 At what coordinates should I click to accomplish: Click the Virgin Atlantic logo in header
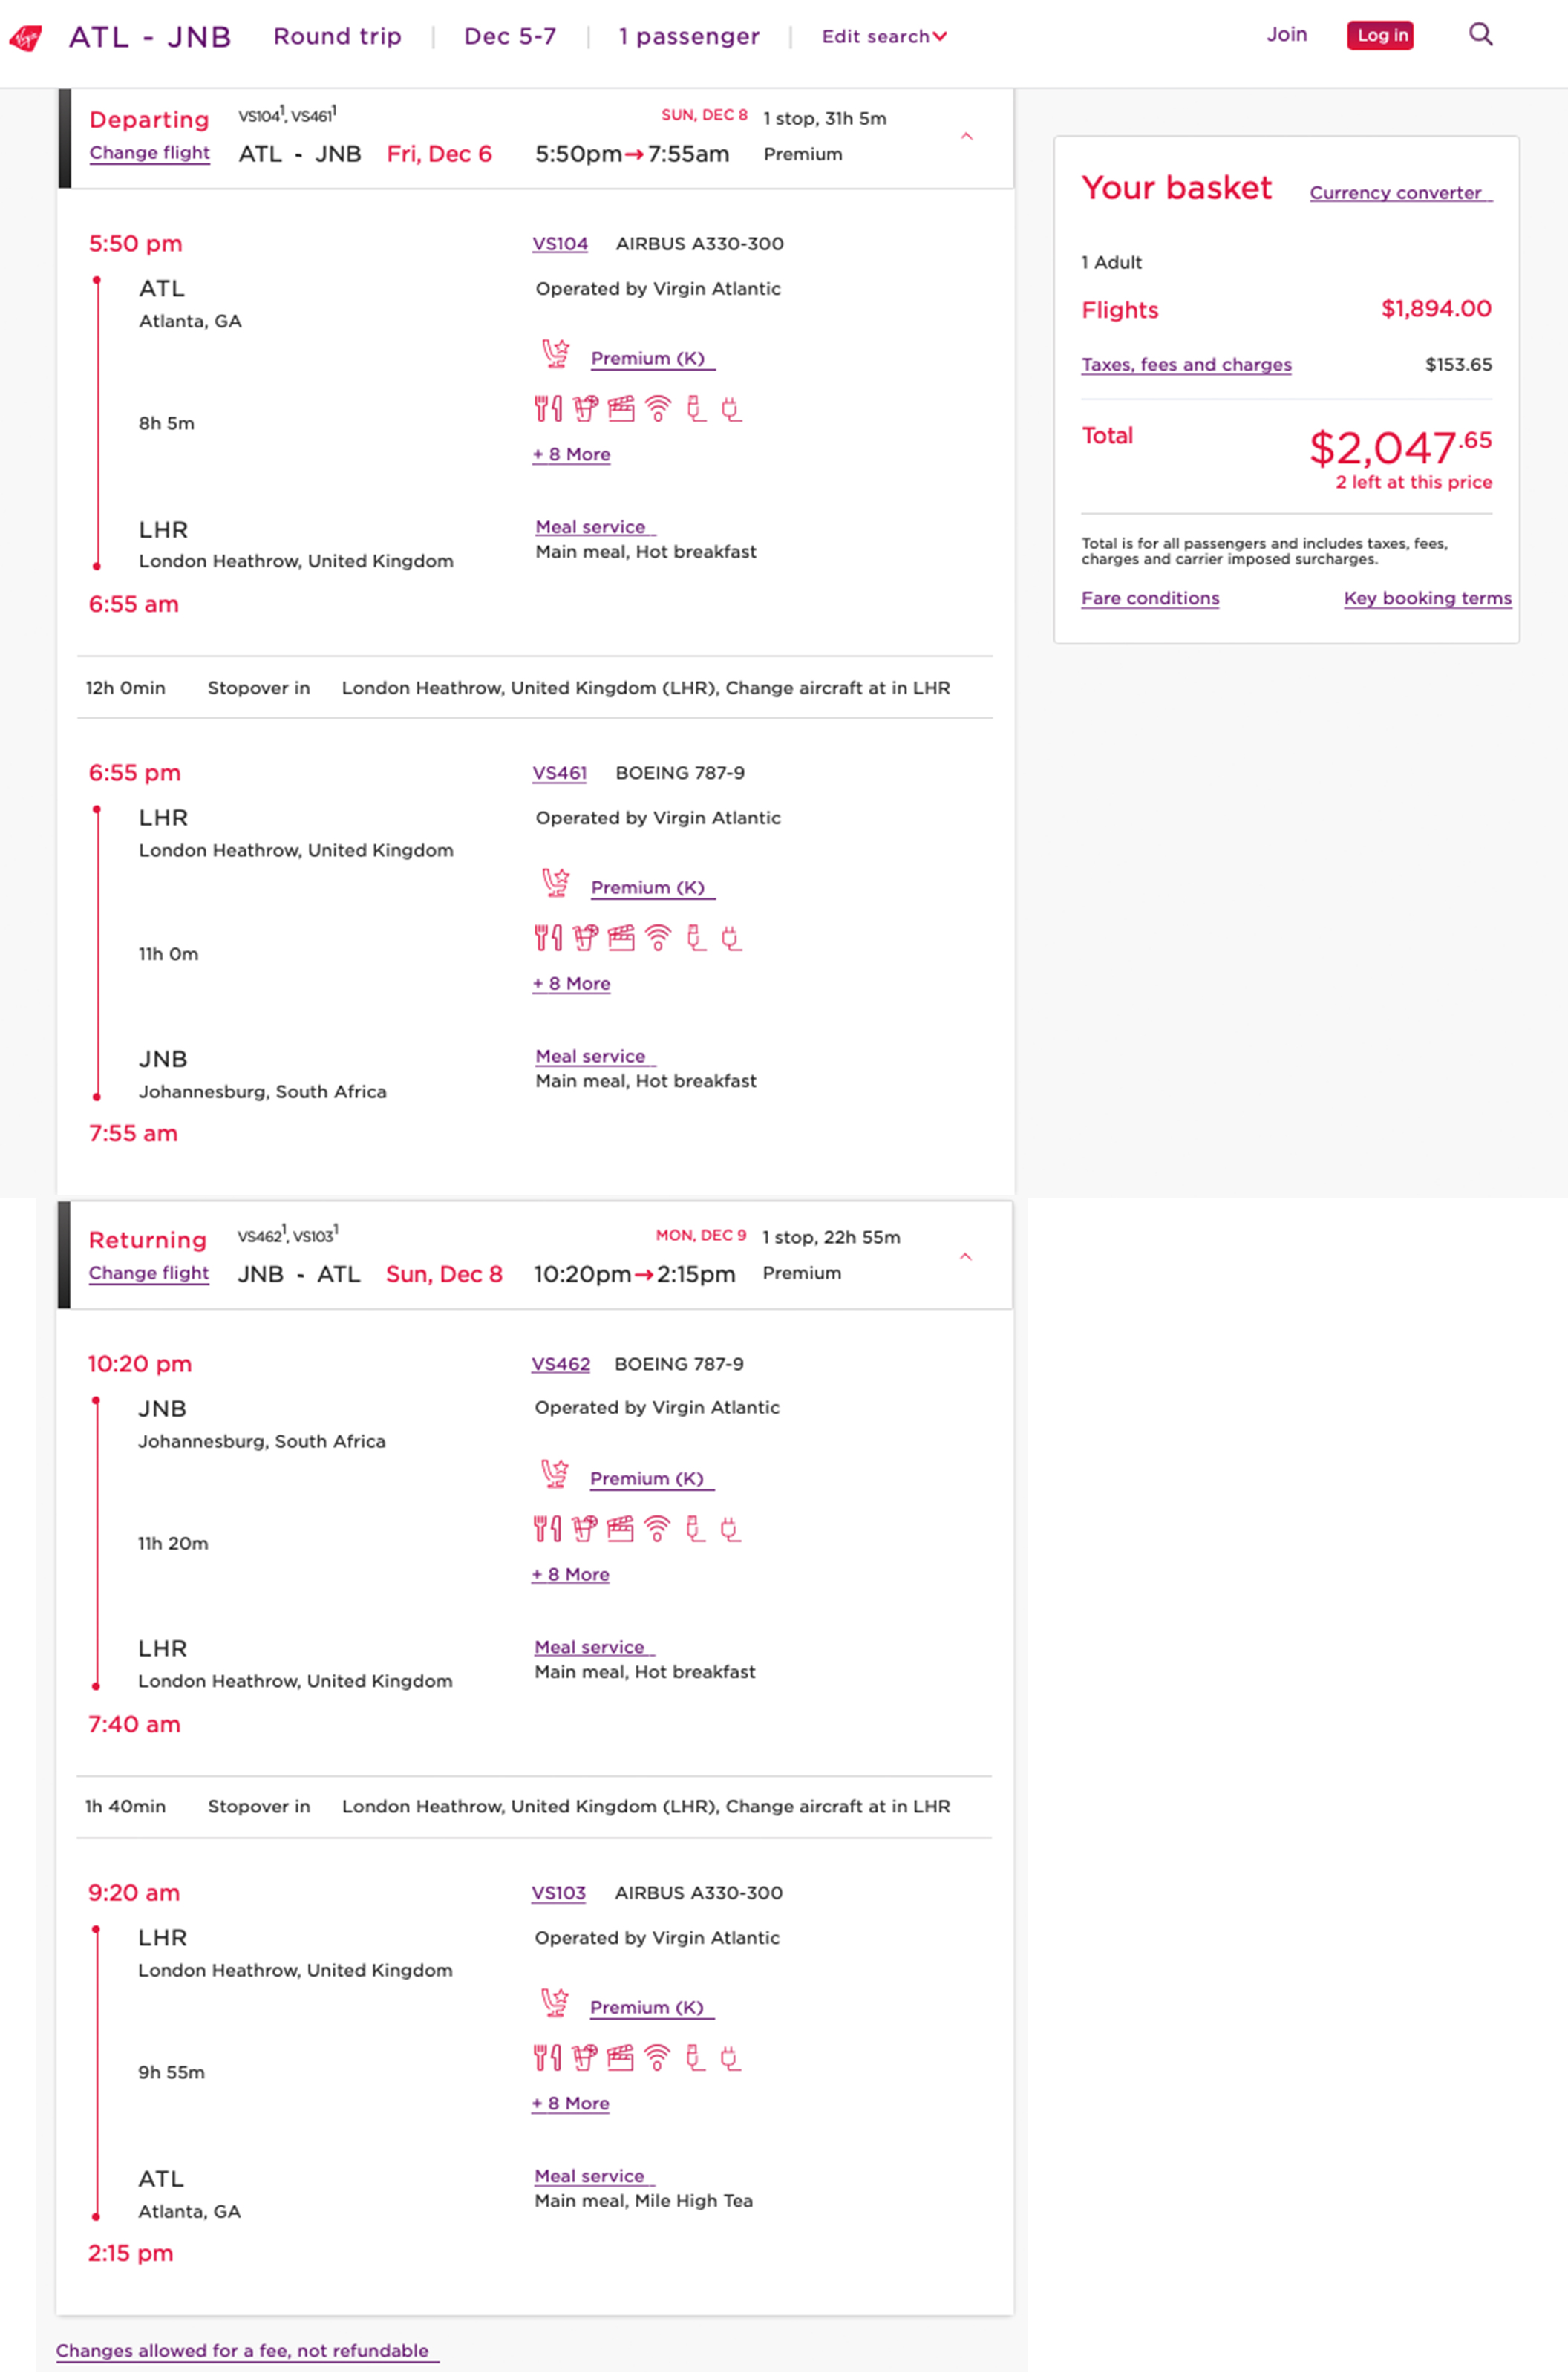click(26, 38)
